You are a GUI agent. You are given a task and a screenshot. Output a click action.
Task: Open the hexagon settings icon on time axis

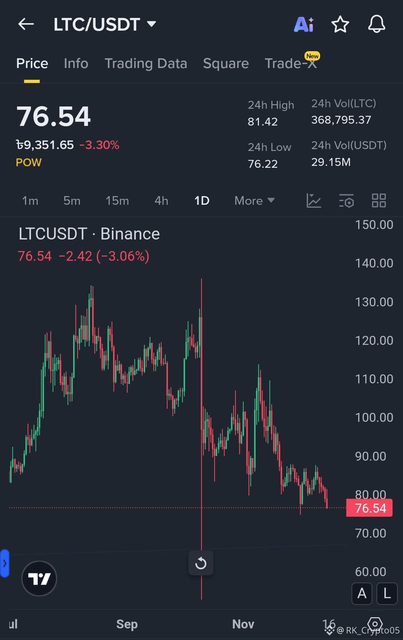pos(375,624)
